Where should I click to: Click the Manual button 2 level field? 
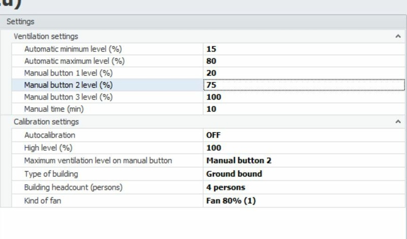(304, 85)
